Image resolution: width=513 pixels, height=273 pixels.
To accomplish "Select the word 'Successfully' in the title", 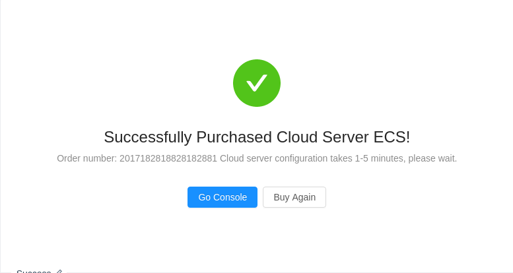I will [147, 137].
